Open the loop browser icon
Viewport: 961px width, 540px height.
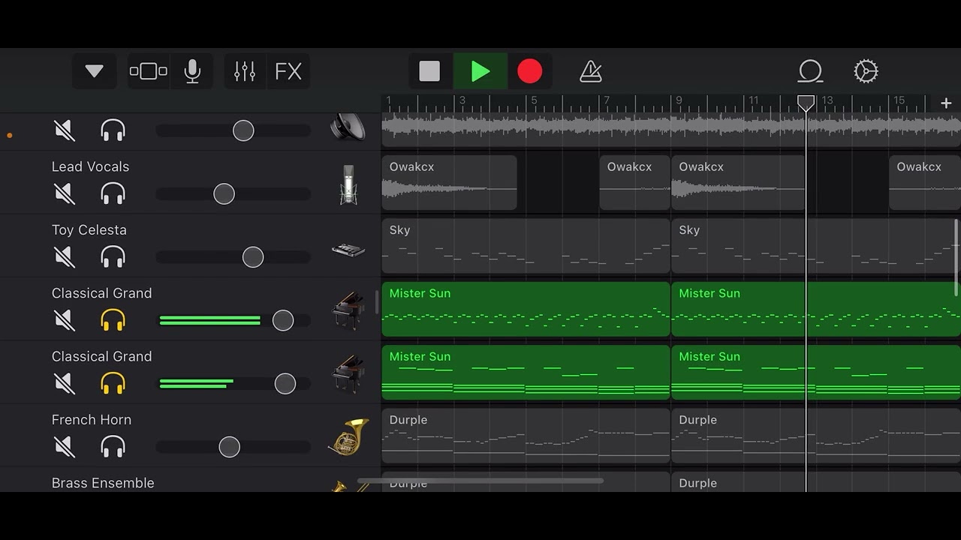(x=810, y=71)
